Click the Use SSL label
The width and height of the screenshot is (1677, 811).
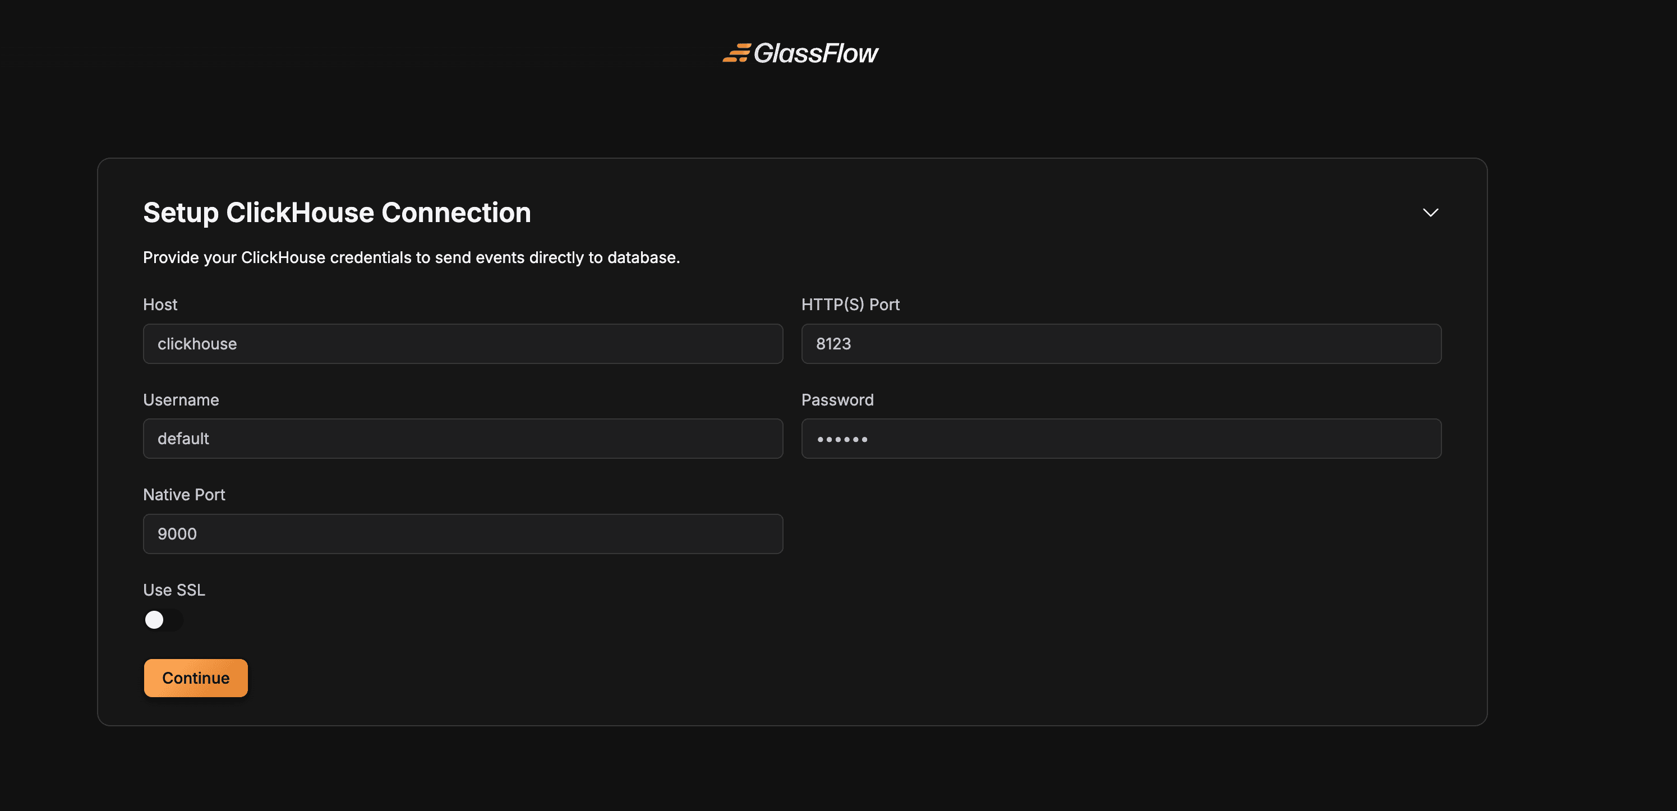click(x=174, y=589)
